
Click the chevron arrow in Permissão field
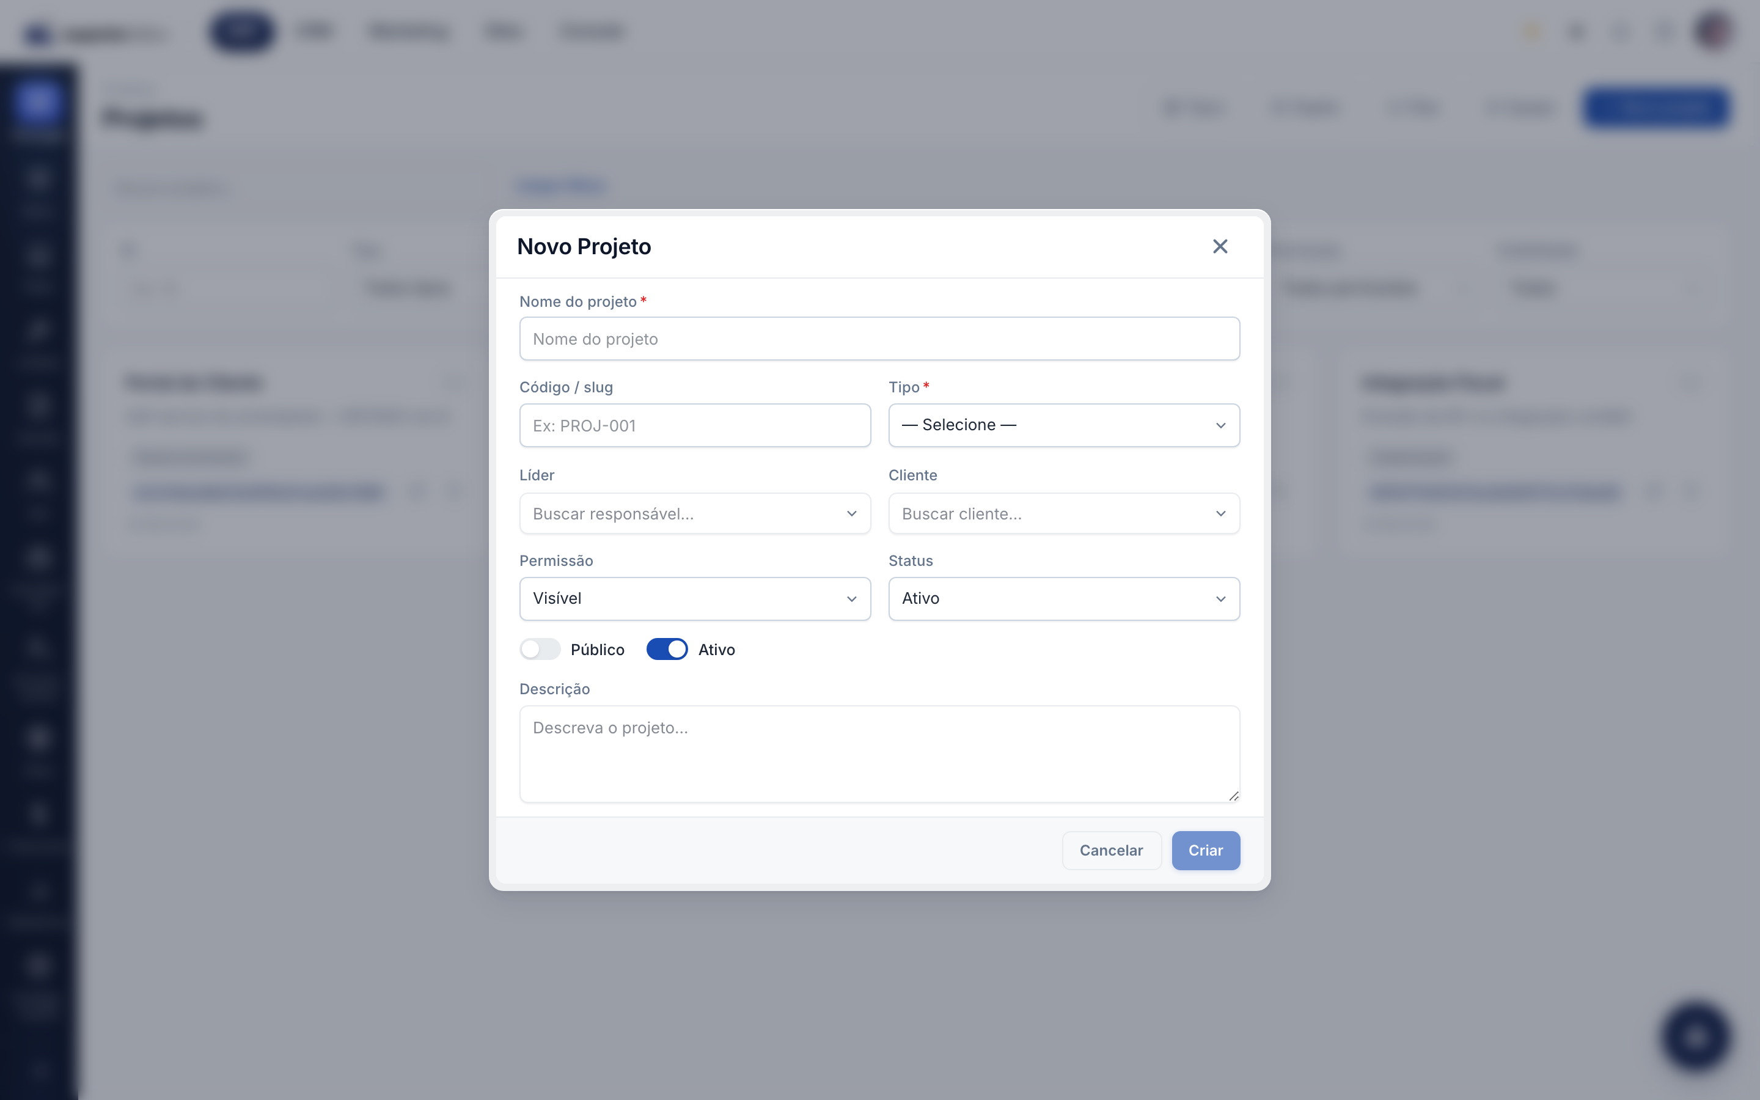tap(851, 599)
